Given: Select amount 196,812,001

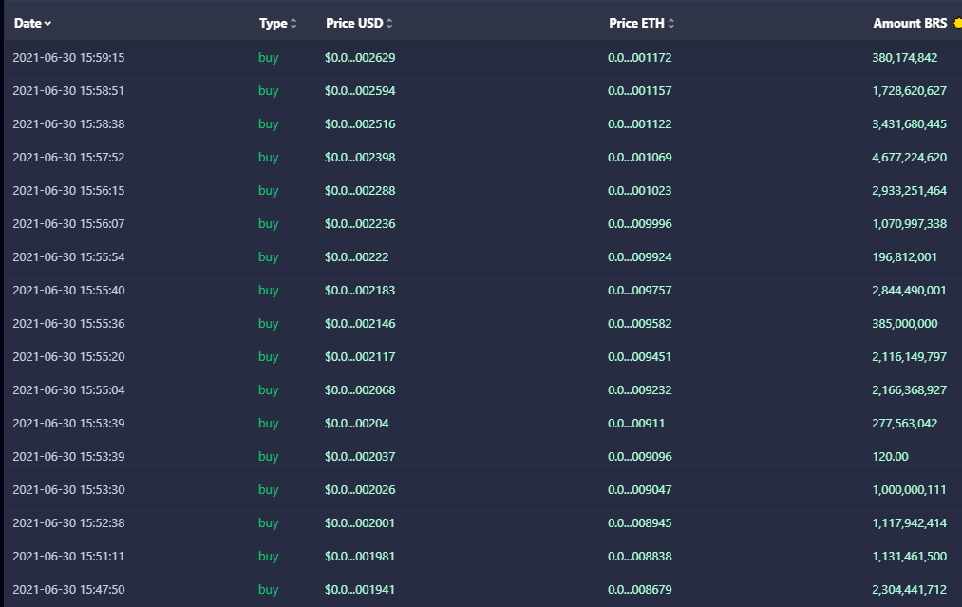Looking at the screenshot, I should (x=904, y=257).
